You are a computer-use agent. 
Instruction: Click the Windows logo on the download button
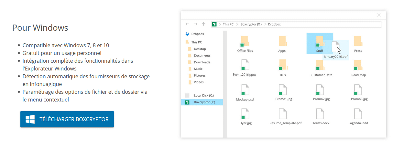click(x=30, y=119)
